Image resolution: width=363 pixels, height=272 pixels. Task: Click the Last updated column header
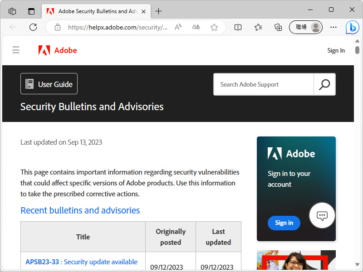[218, 237]
